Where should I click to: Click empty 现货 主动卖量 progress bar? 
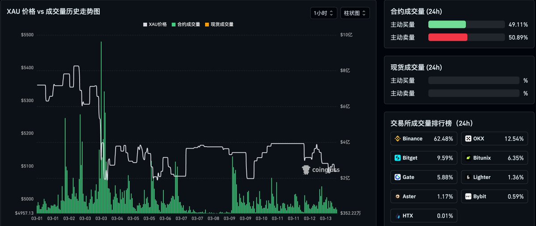474,93
